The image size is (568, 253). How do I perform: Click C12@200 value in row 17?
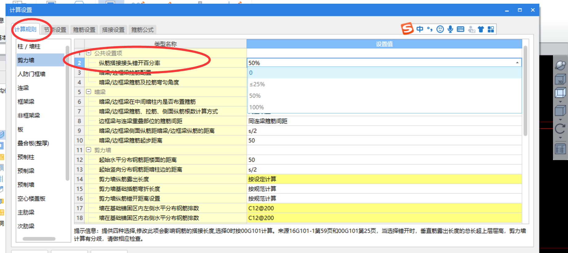pyautogui.click(x=384, y=208)
